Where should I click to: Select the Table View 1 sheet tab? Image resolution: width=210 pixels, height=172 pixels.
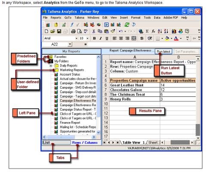point(133,142)
